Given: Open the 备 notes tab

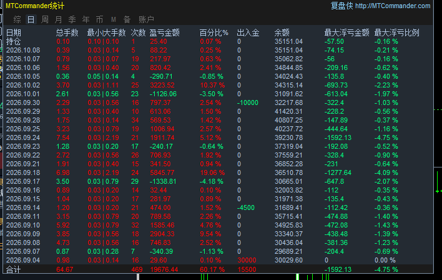Looking at the screenshot, I should pyautogui.click(x=127, y=19).
